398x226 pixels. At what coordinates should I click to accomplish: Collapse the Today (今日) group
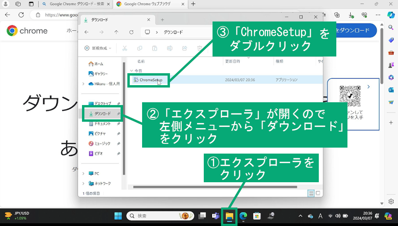tap(131, 71)
